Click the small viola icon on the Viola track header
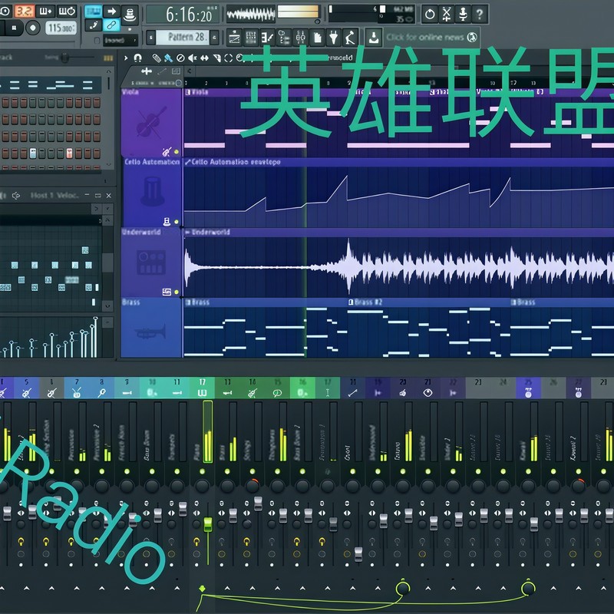This screenshot has height=614, width=614. (167, 151)
